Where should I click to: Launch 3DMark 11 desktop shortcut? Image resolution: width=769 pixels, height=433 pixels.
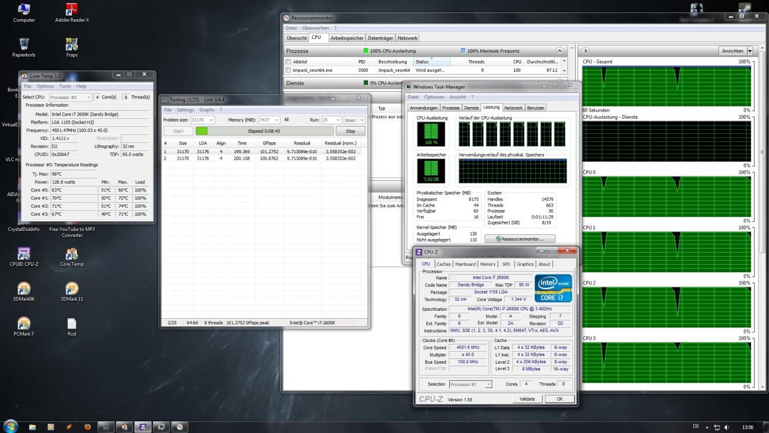pyautogui.click(x=72, y=292)
